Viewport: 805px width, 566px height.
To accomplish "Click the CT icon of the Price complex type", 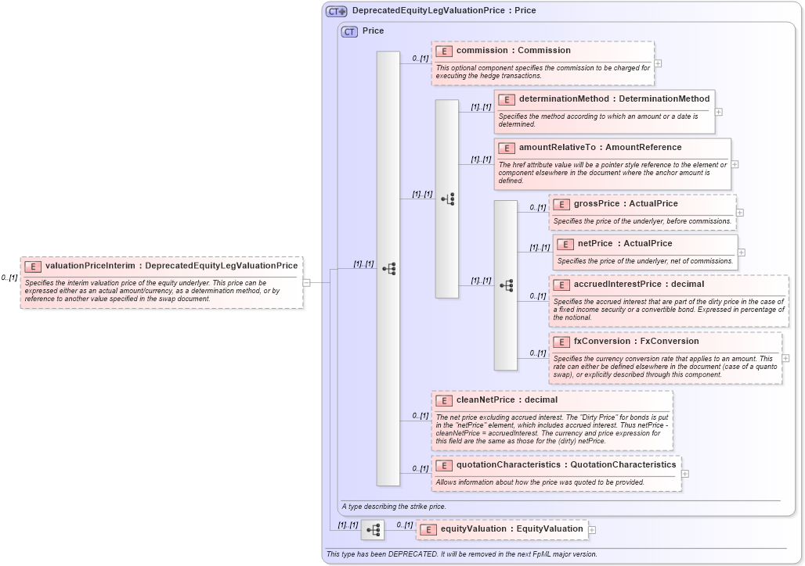I will tap(348, 30).
